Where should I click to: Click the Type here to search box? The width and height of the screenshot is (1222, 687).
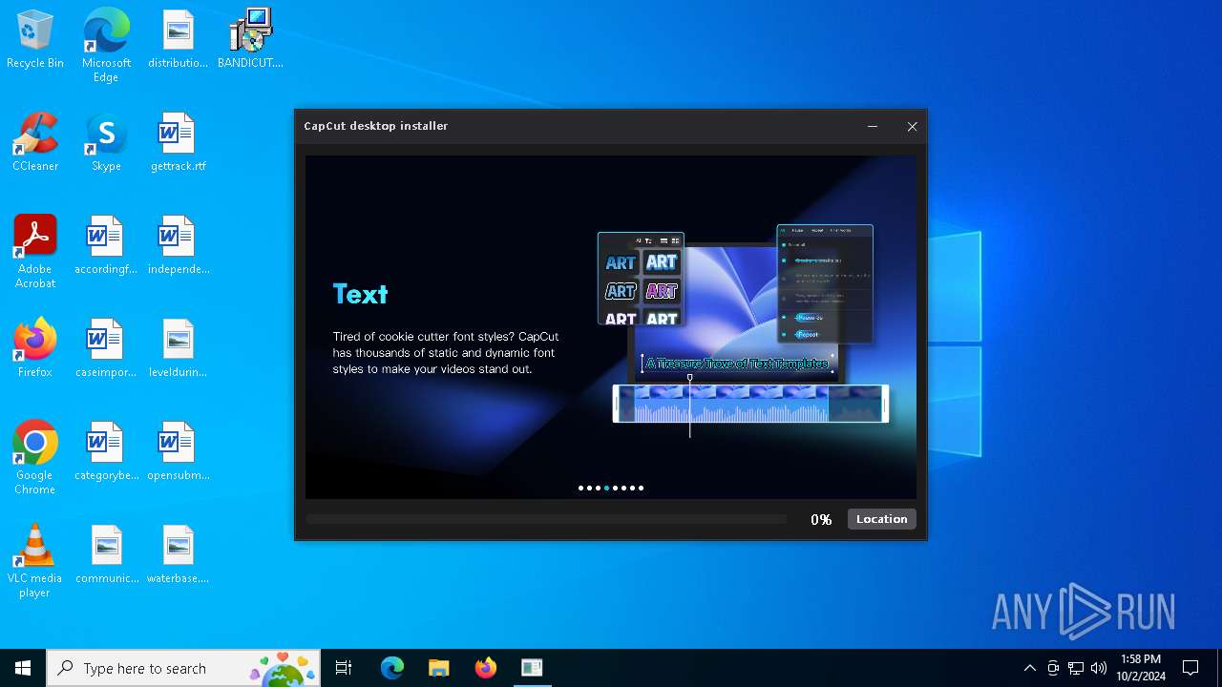(x=183, y=668)
